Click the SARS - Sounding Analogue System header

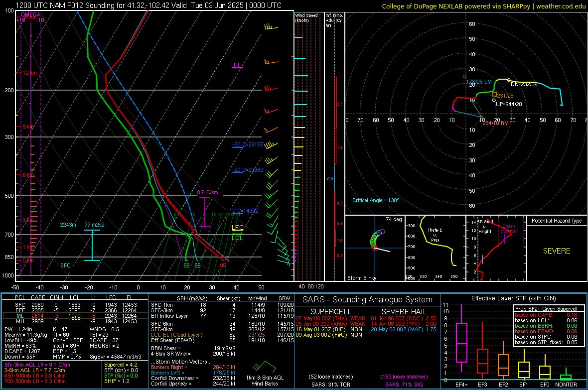click(x=368, y=300)
